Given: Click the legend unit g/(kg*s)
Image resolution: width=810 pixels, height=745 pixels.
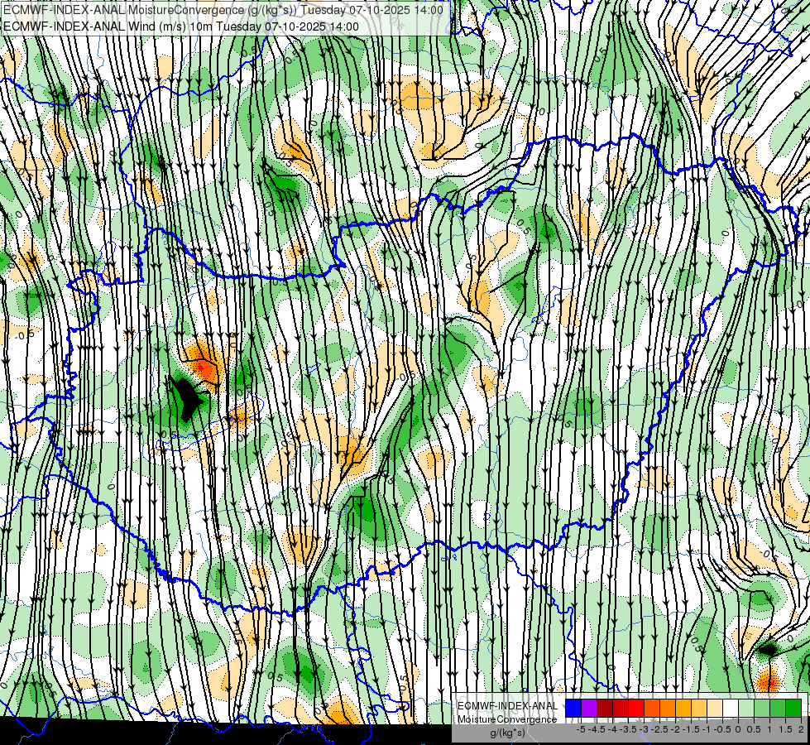Looking at the screenshot, I should coord(507,733).
